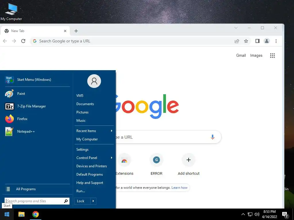Click the Chrome forward arrow
Viewport: 294px width, 220px height.
(14, 41)
